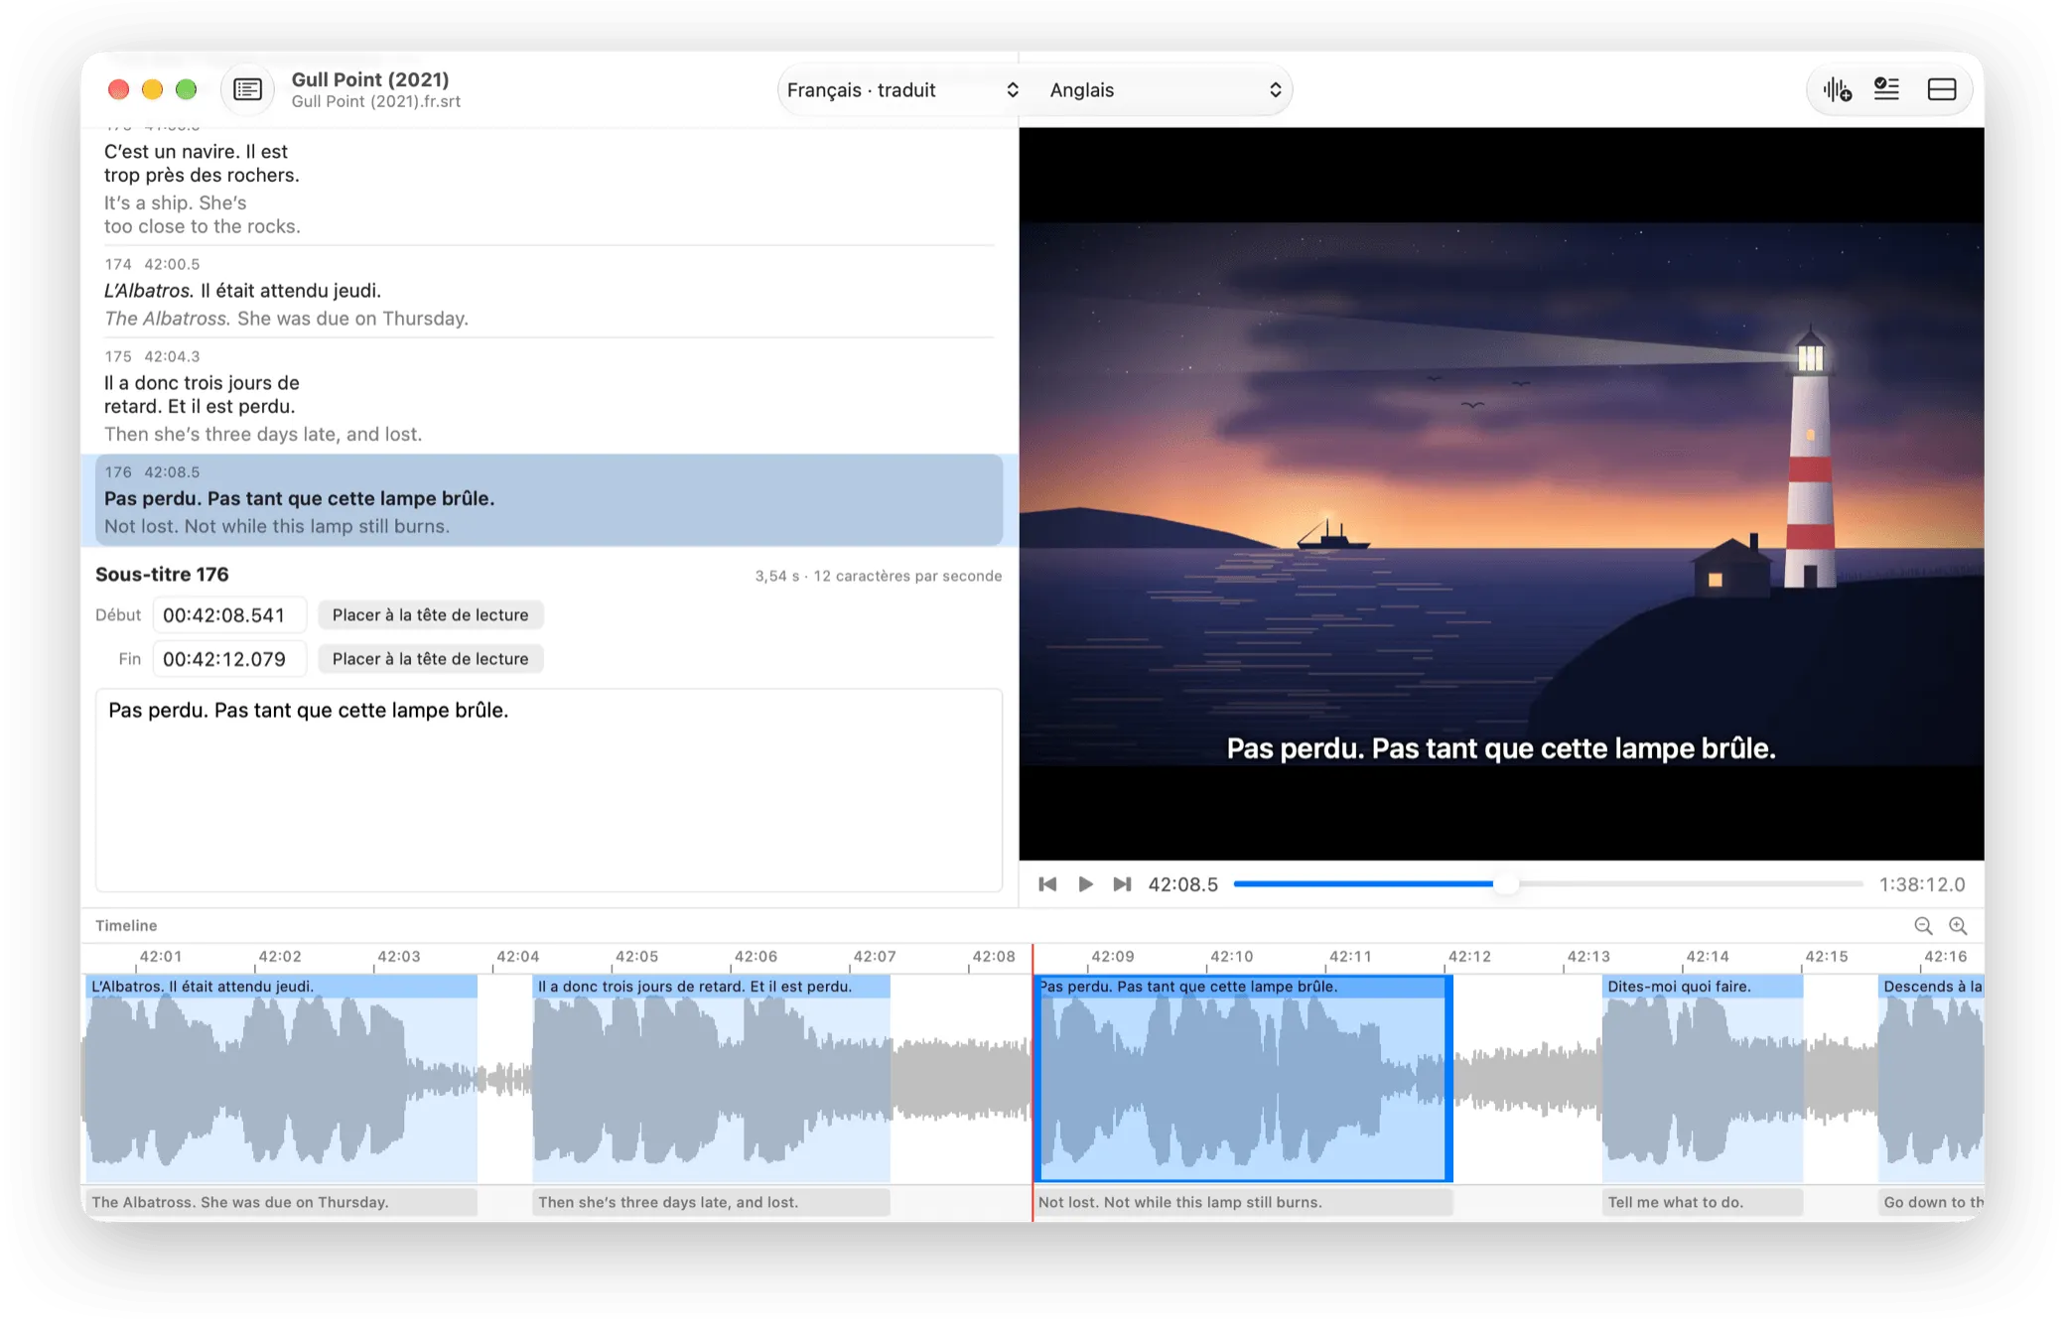Play the video
The image size is (2065, 1332).
coord(1085,883)
